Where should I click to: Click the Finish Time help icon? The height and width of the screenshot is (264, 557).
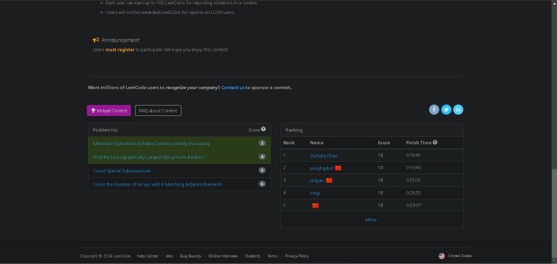(435, 142)
